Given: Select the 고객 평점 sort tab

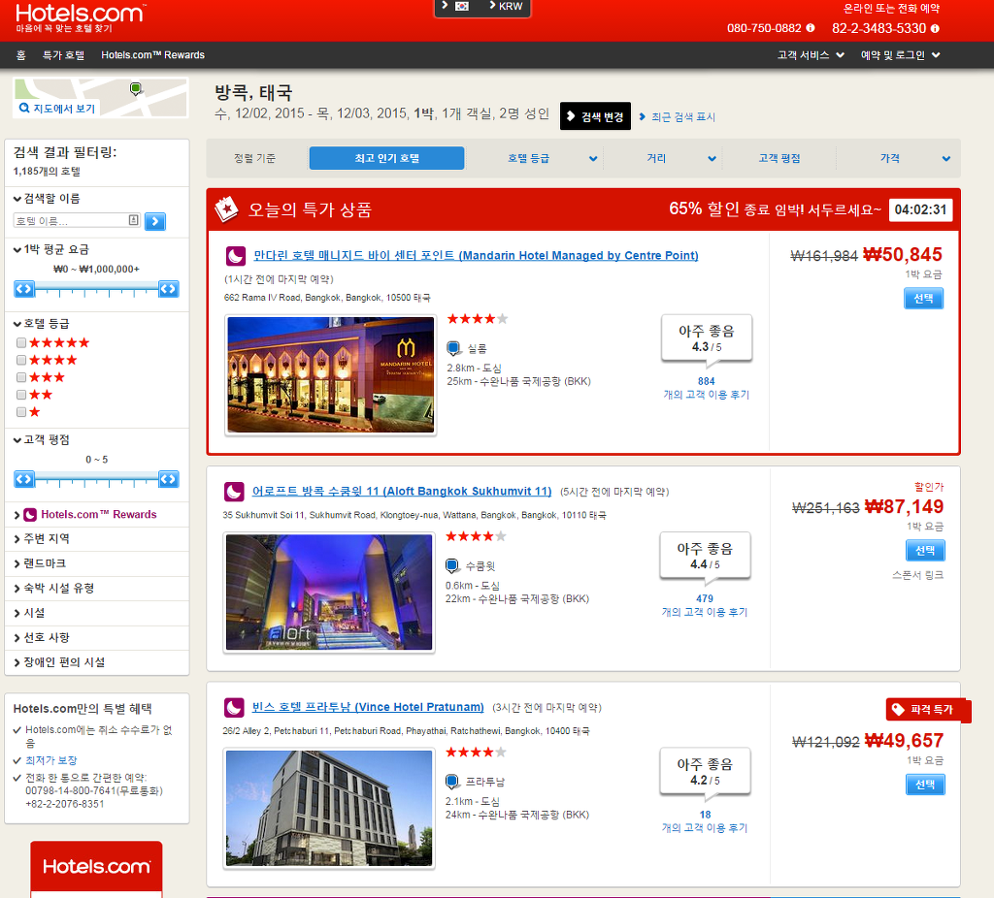Looking at the screenshot, I should click(779, 158).
